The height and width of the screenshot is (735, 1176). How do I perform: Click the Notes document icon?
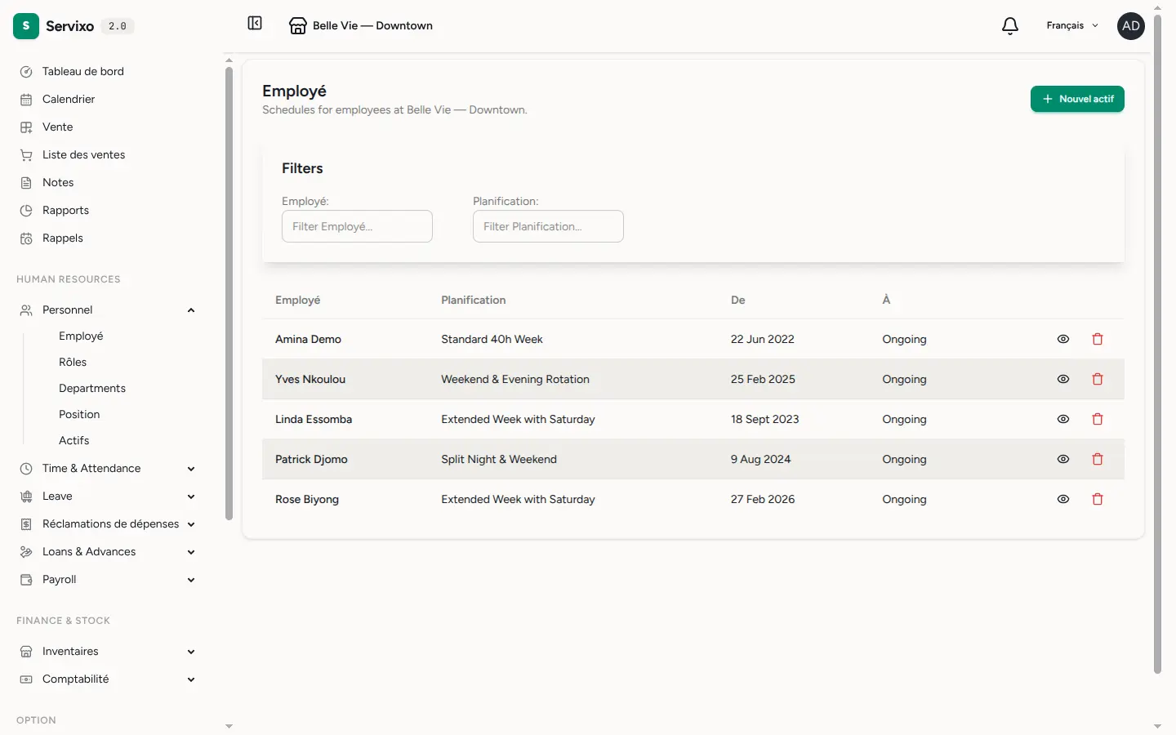(26, 183)
